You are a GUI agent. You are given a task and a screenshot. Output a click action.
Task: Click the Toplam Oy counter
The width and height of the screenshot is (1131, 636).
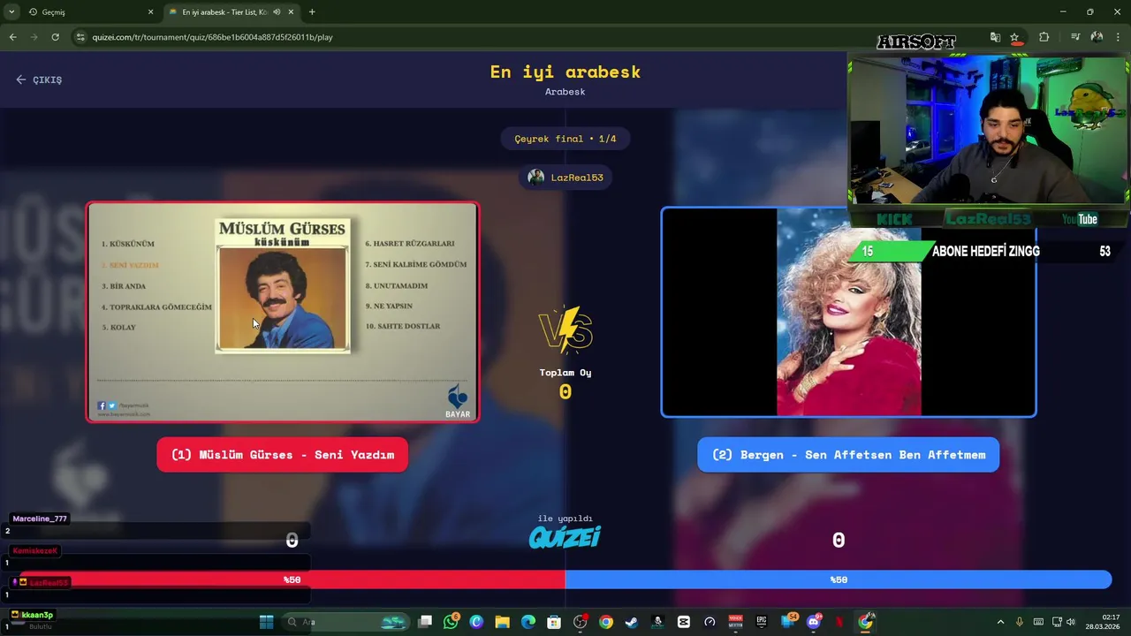pyautogui.click(x=565, y=383)
